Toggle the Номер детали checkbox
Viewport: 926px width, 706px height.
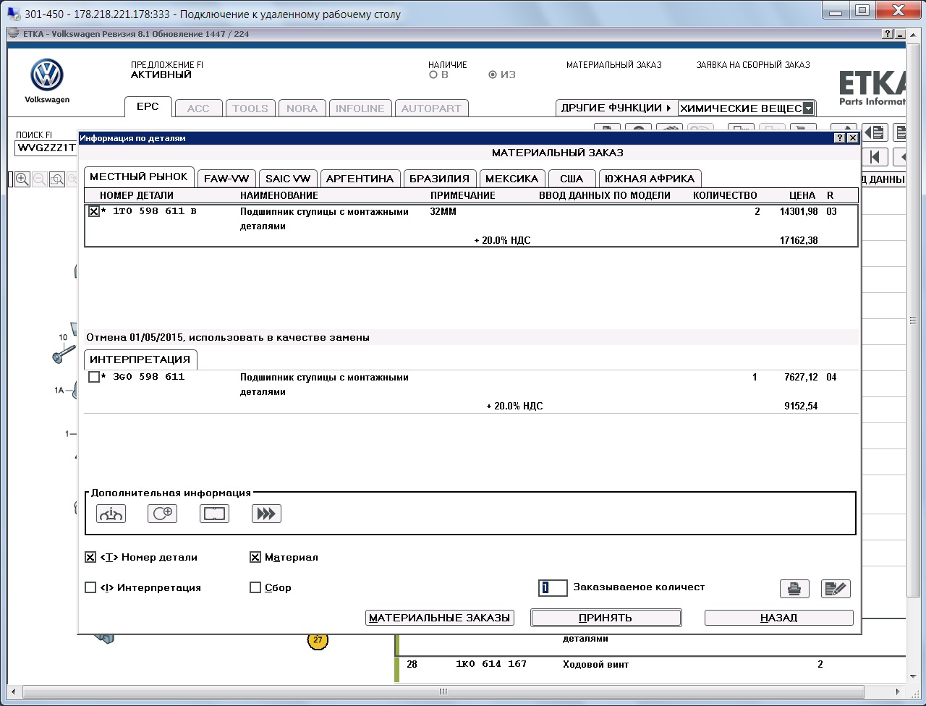(90, 557)
